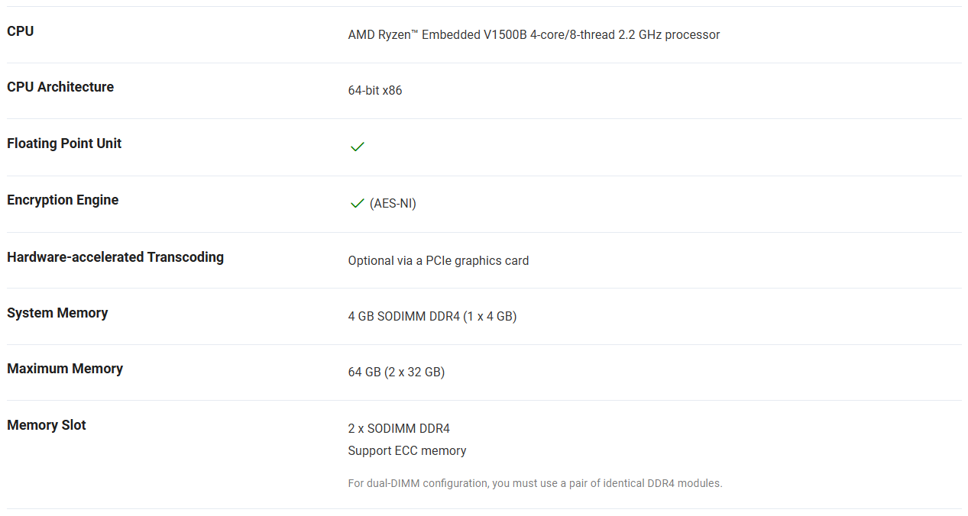Select the AMD Ryzen Embedded V1500B processor text
The height and width of the screenshot is (516, 968).
click(x=534, y=34)
